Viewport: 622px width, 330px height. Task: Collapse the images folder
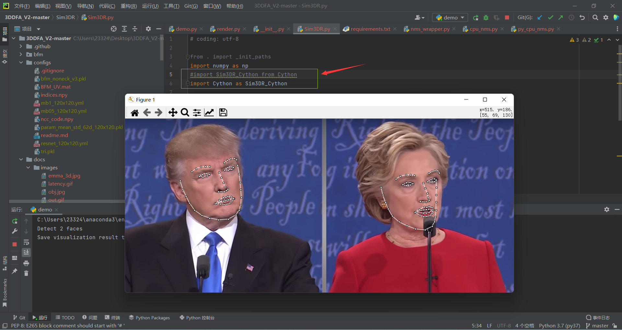pyautogui.click(x=28, y=167)
